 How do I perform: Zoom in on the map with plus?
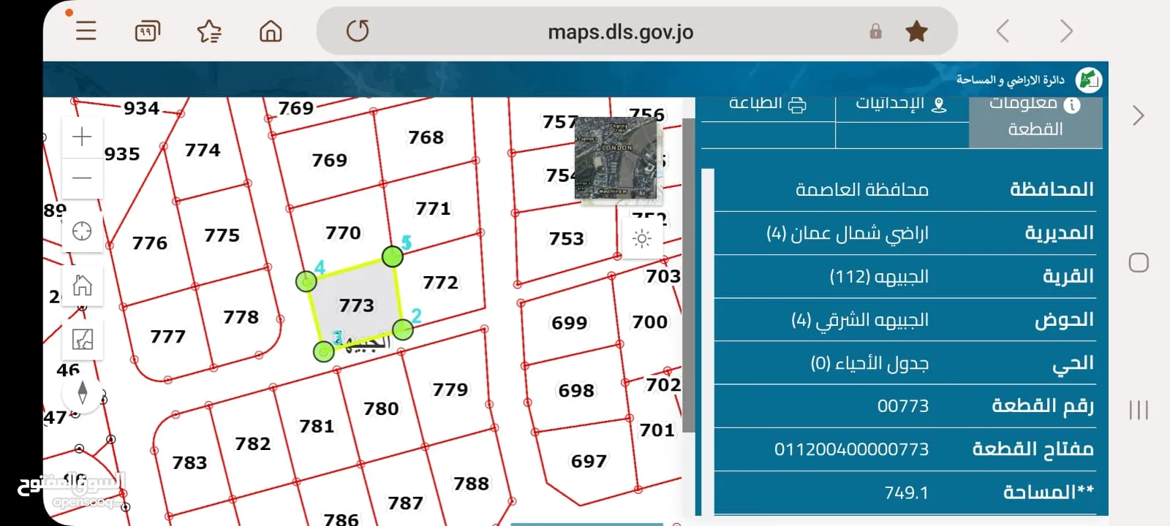click(x=82, y=137)
